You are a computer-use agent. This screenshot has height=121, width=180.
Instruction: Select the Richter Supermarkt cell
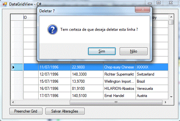(119, 74)
